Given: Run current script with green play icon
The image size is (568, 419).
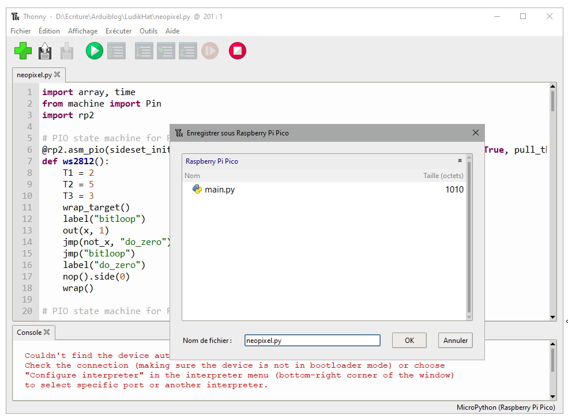Looking at the screenshot, I should point(94,51).
